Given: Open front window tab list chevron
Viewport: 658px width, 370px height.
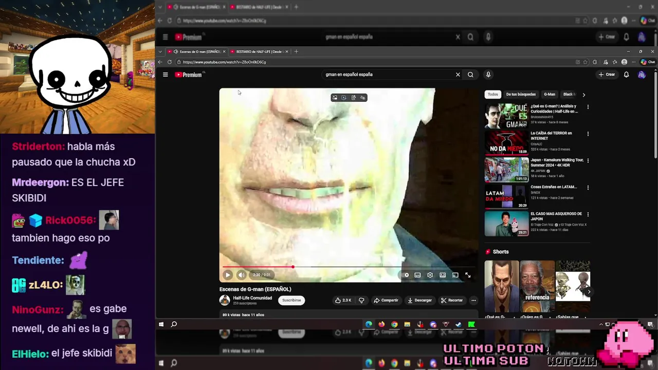Looking at the screenshot, I should point(160,51).
